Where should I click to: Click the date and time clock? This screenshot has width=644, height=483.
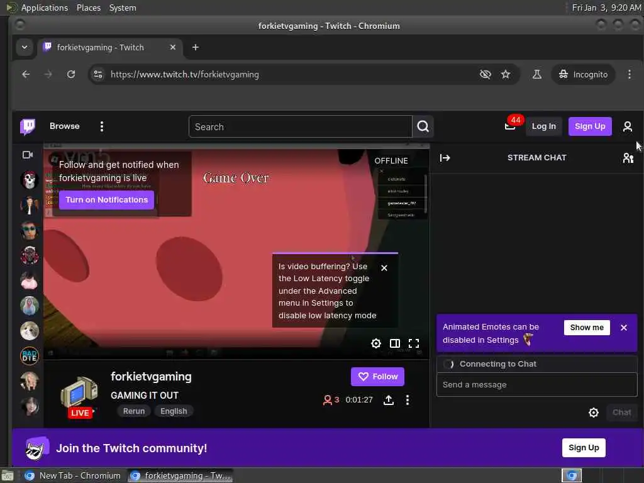click(x=607, y=8)
